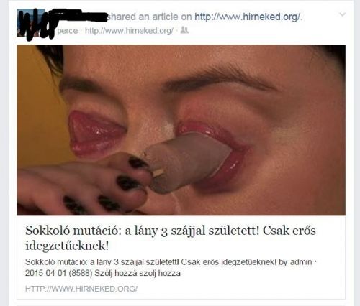Open the post options chevron menu

[342, 14]
